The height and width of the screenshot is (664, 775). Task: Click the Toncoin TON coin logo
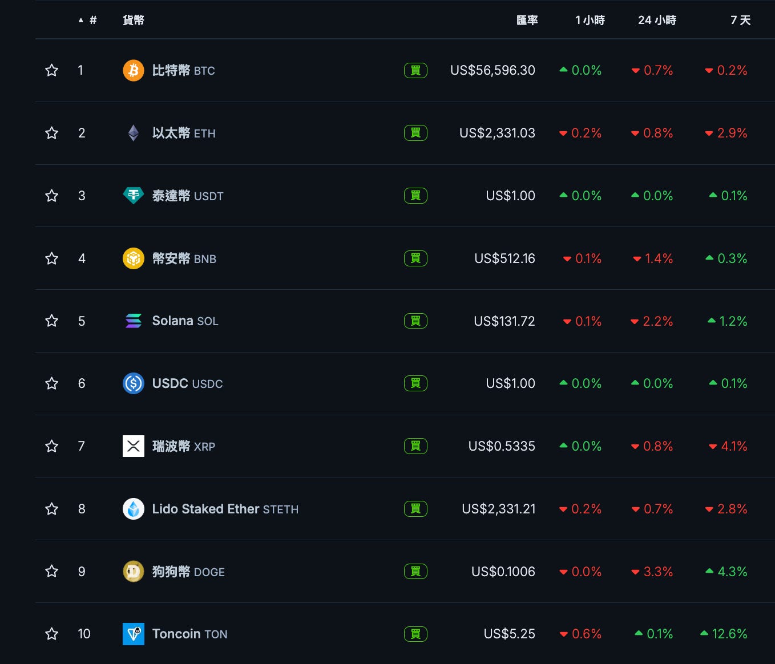(x=134, y=634)
